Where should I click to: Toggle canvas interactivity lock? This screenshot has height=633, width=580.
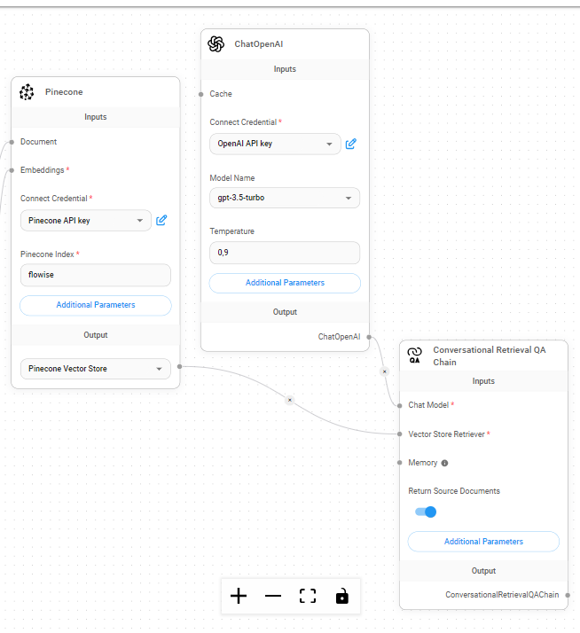click(342, 596)
